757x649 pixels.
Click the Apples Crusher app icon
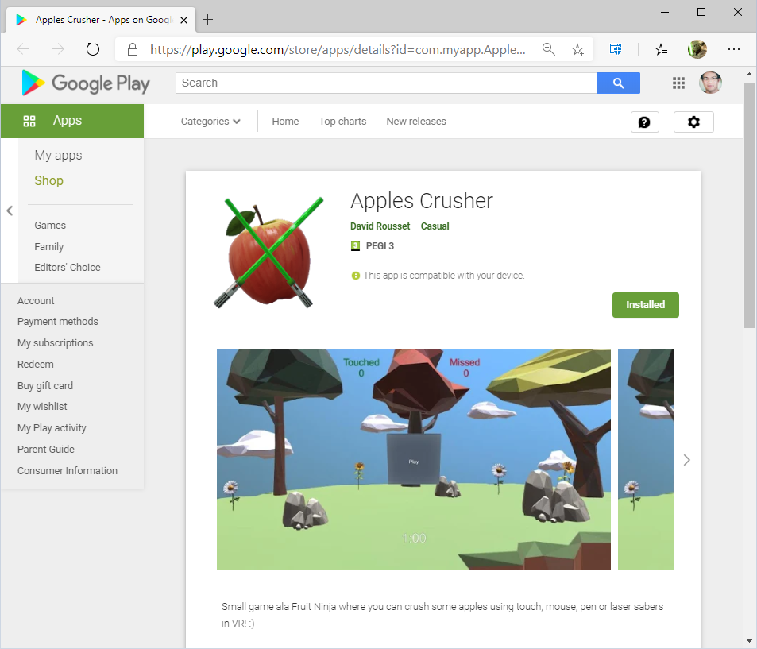268,251
